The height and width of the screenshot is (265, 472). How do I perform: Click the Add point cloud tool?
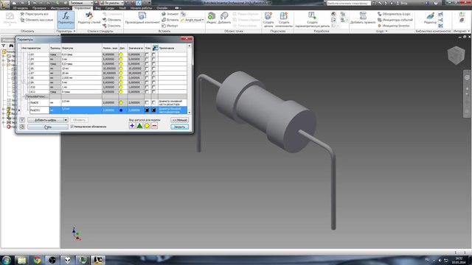pyautogui.click(x=224, y=18)
